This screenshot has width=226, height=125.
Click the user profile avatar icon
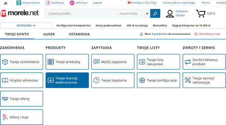[170, 14]
